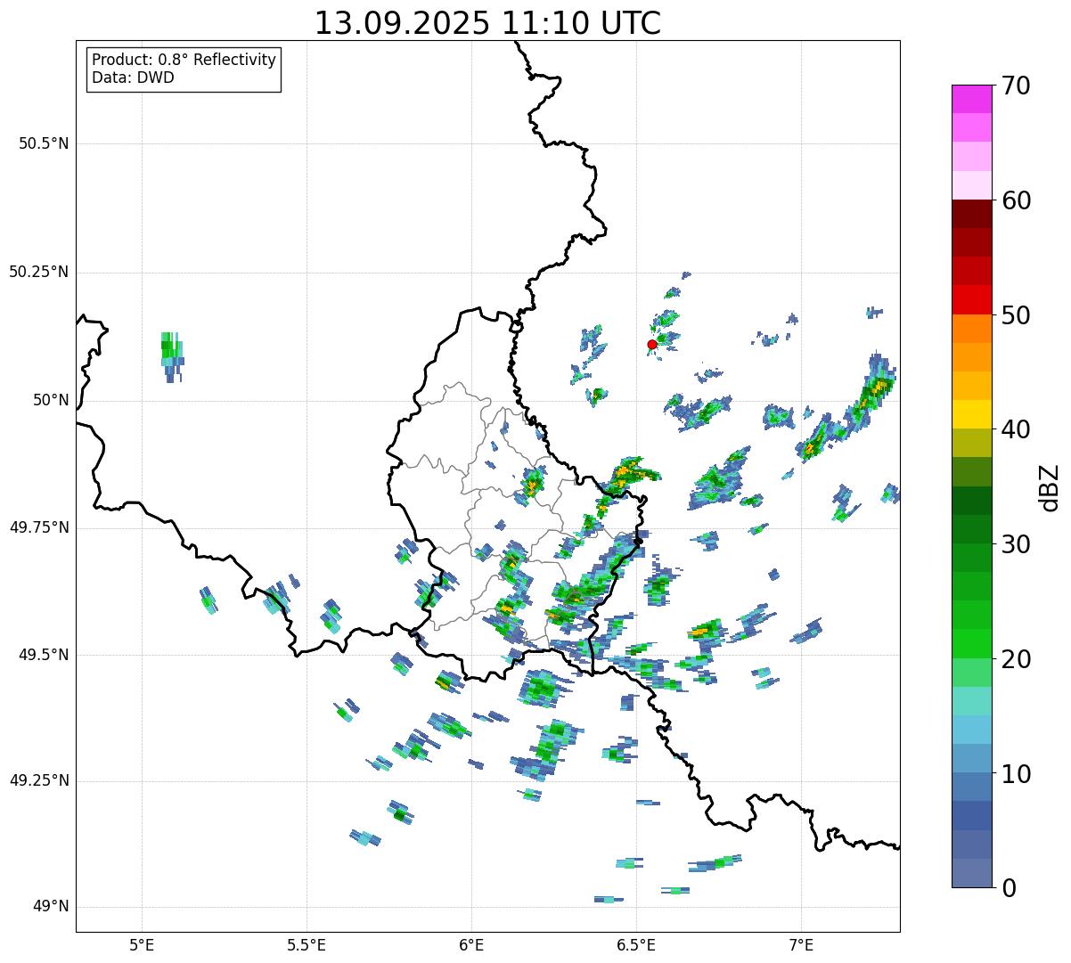Click the 'Product: 0.8° Reflectivity' text
Image resolution: width=1071 pixels, height=963 pixels.
pos(184,60)
